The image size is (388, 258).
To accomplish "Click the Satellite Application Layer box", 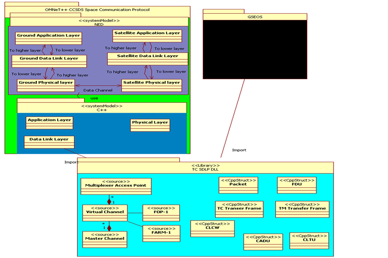I will pyautogui.click(x=147, y=36).
